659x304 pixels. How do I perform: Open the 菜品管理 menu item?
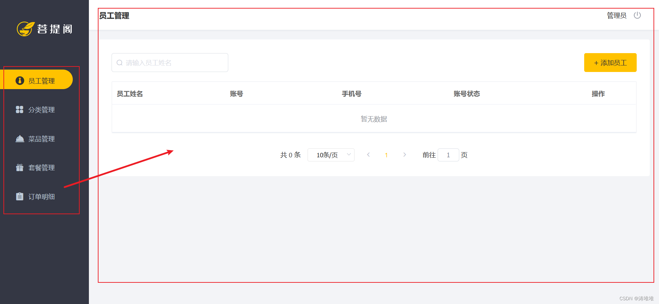coord(36,139)
